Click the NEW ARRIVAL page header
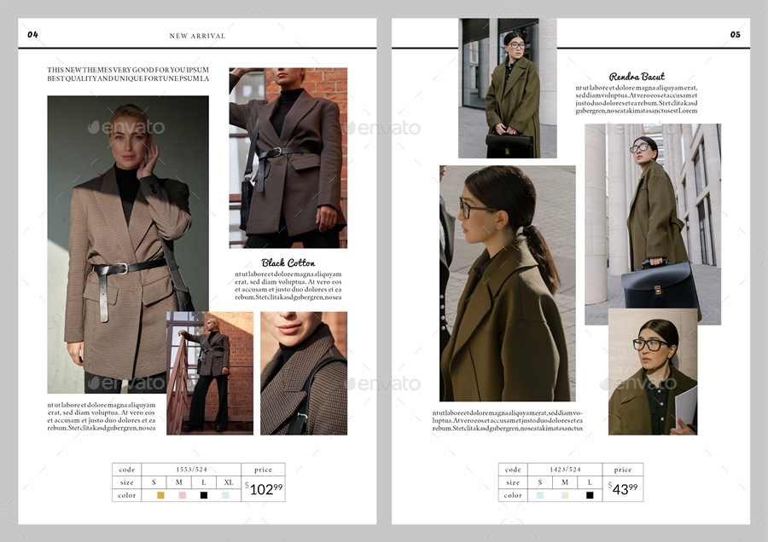Viewport: 768px width, 542px height. click(x=197, y=36)
